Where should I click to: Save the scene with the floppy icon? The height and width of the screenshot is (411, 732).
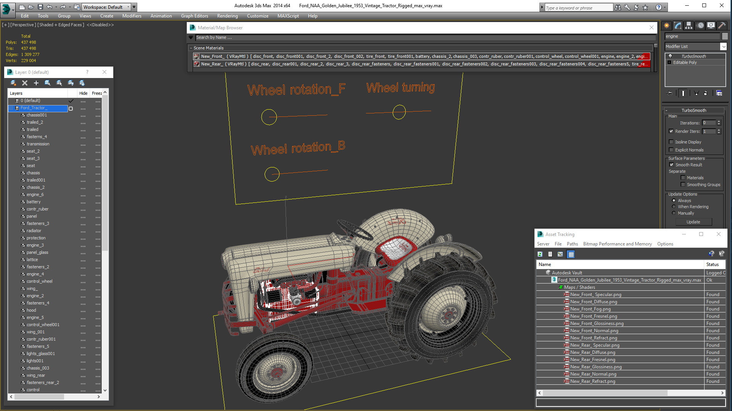(40, 7)
